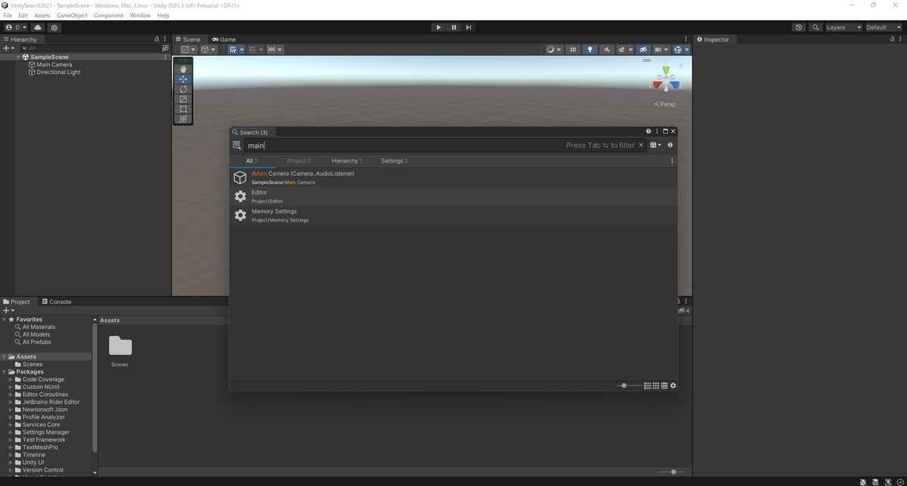Toggle 2D view mode in the Scene view
Image resolution: width=907 pixels, height=486 pixels.
[573, 49]
